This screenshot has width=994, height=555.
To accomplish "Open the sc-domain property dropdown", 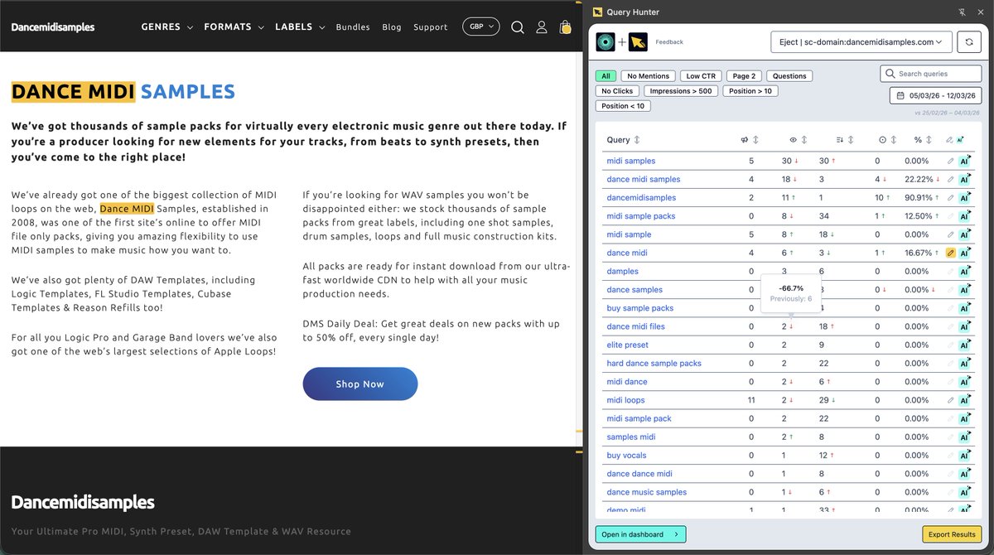I will click(861, 42).
